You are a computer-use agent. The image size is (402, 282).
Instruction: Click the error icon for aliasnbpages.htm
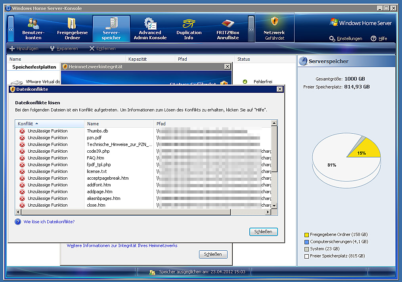click(22, 198)
